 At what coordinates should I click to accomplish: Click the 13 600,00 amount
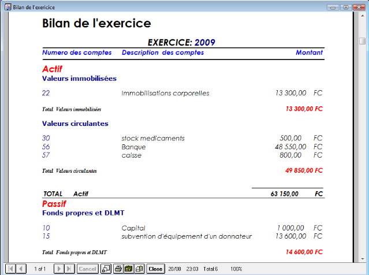pyautogui.click(x=291, y=236)
